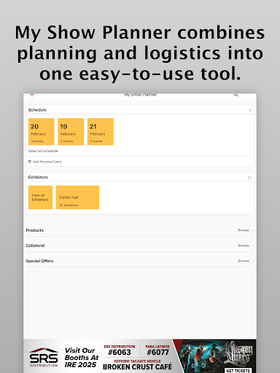The height and width of the screenshot is (373, 280).
Task: Open the View all Exhibitors tile
Action: click(x=40, y=197)
